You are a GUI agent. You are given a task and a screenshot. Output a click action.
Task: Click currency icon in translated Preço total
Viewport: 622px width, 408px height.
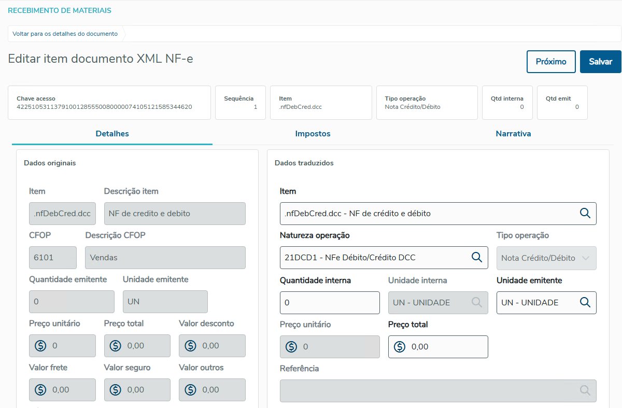pyautogui.click(x=399, y=347)
